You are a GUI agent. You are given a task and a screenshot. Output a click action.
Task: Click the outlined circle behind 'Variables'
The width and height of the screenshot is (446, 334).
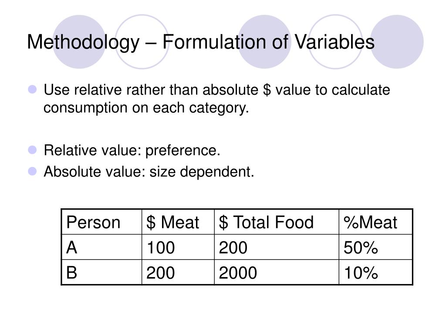336,42
